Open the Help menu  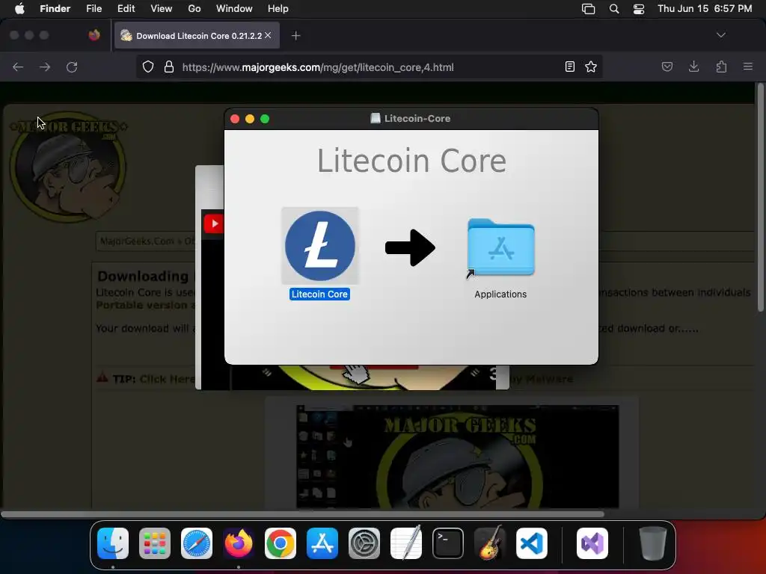(278, 9)
